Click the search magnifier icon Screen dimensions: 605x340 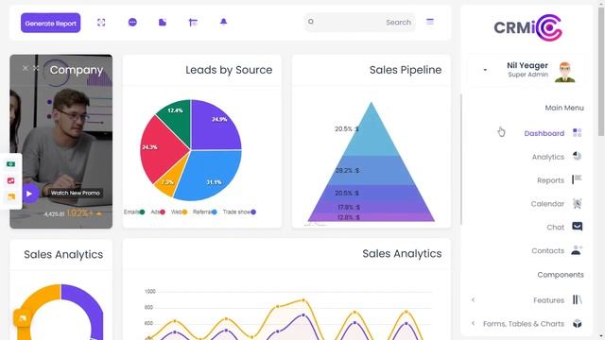[x=311, y=22]
